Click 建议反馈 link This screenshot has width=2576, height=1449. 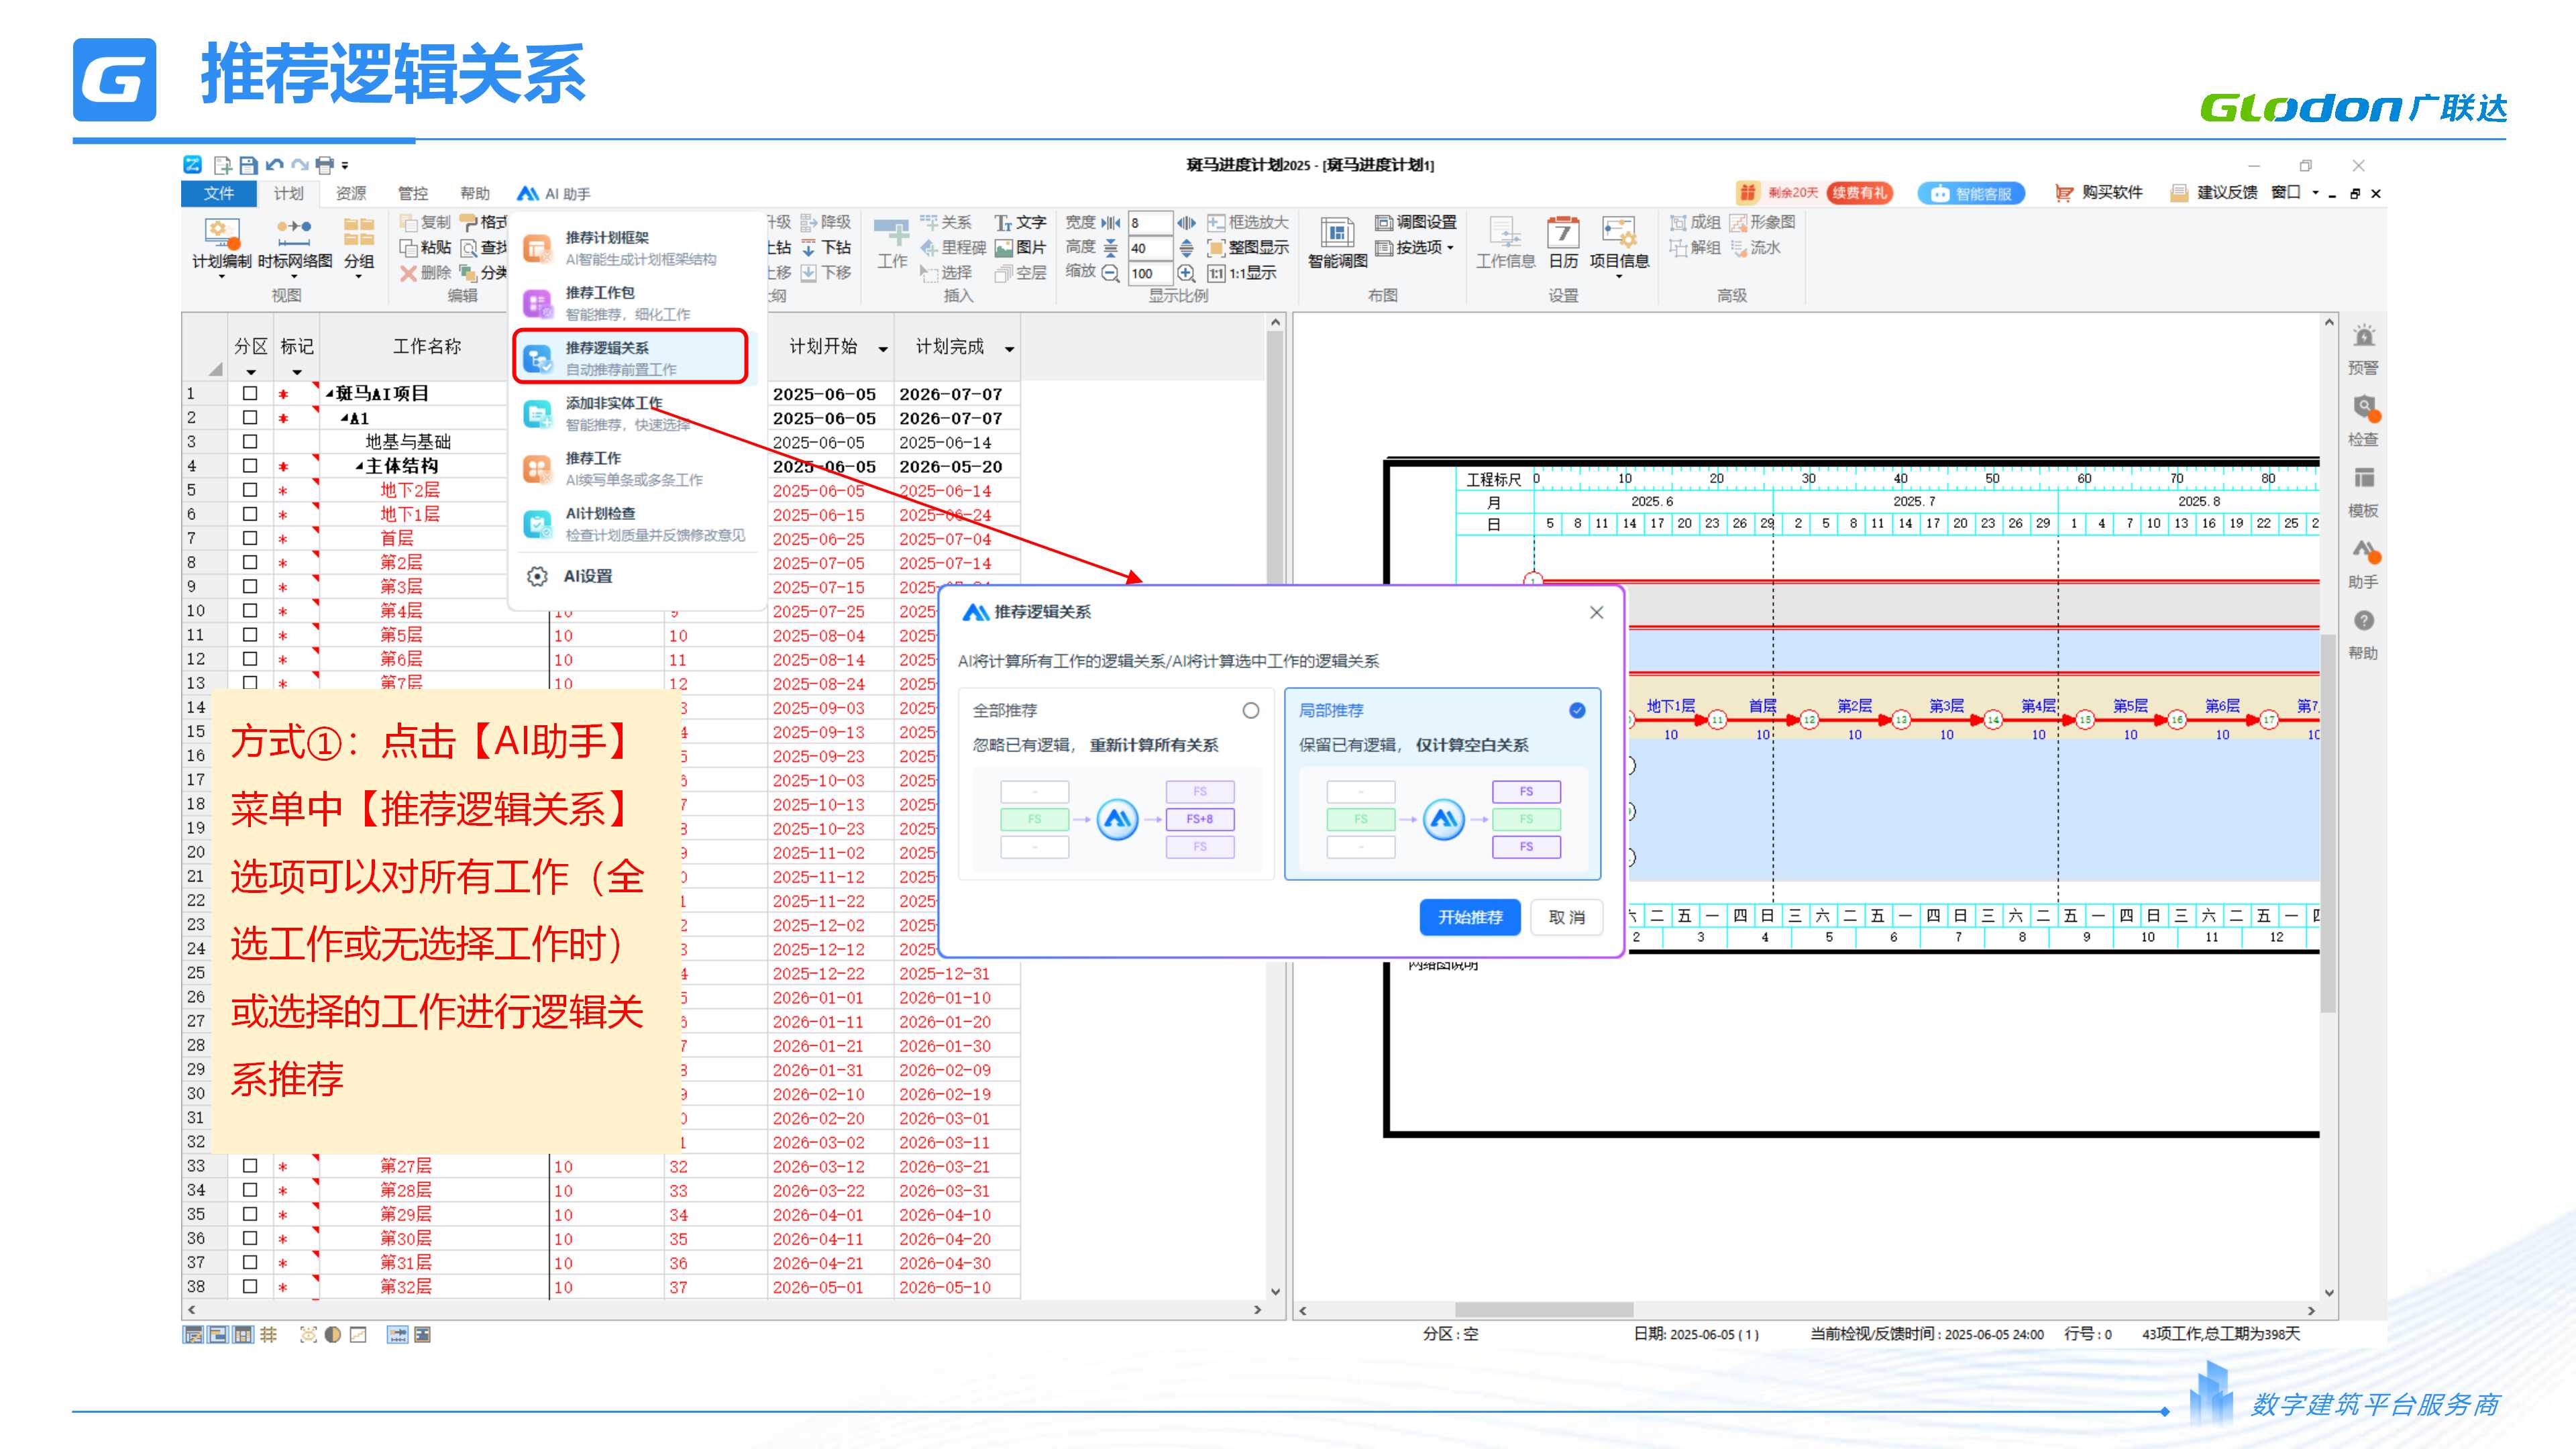(x=2215, y=192)
